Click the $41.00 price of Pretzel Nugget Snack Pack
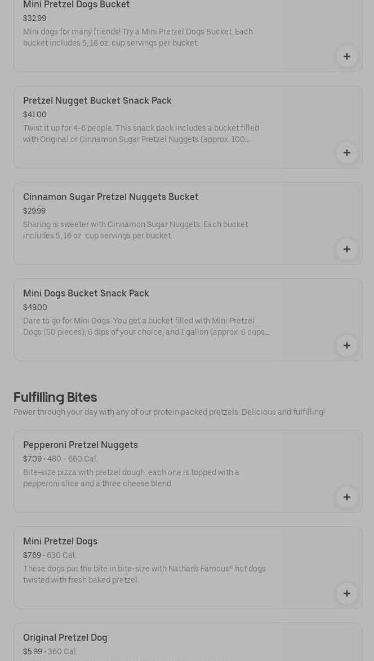 coord(35,115)
